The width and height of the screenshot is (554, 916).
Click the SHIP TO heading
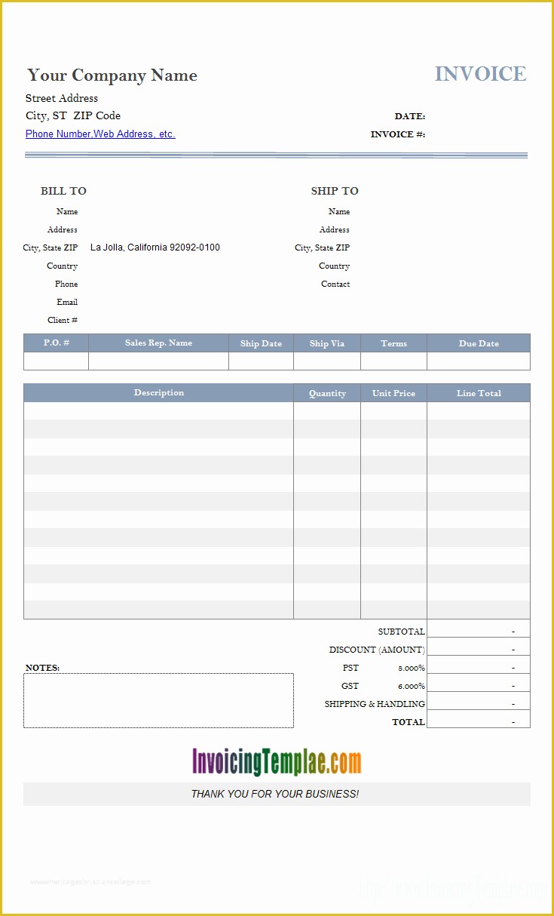click(335, 191)
